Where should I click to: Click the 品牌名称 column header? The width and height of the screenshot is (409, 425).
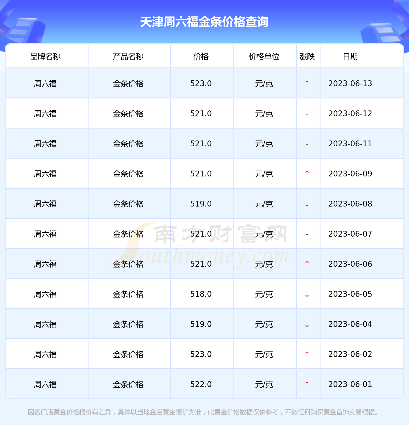(x=45, y=56)
